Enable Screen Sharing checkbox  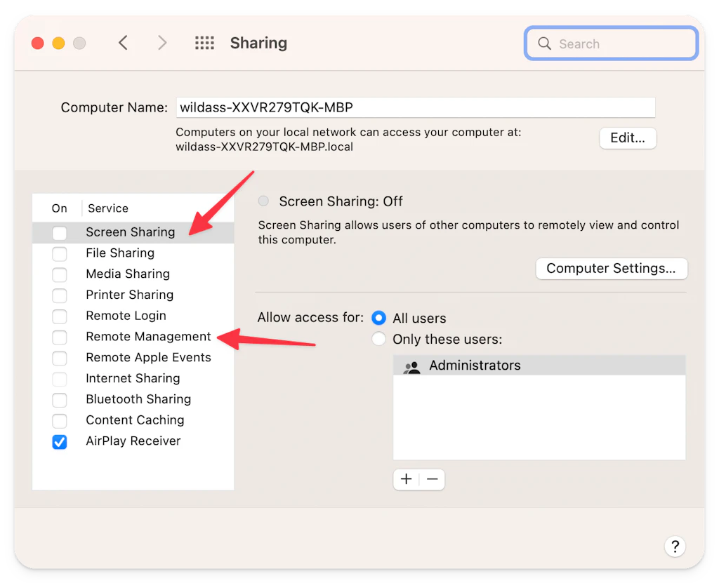pyautogui.click(x=60, y=233)
